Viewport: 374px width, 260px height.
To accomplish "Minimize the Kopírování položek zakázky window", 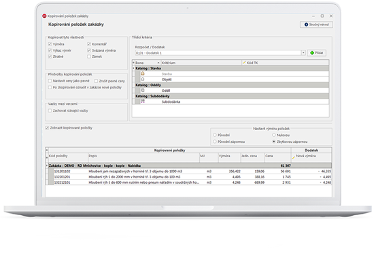I will coord(313,16).
